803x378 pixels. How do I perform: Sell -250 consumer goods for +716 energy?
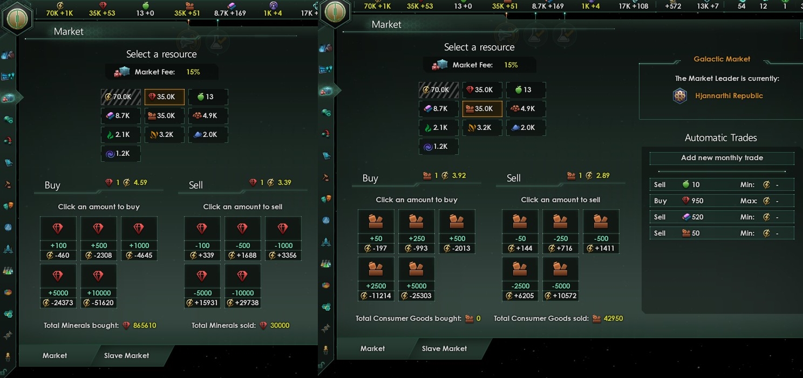[x=561, y=231]
